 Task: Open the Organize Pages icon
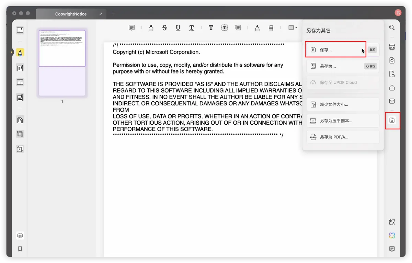[20, 120]
